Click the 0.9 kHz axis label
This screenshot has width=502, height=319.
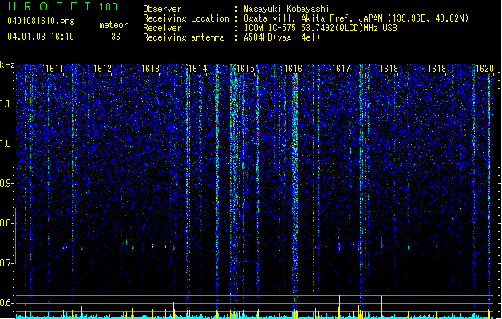pyautogui.click(x=7, y=183)
